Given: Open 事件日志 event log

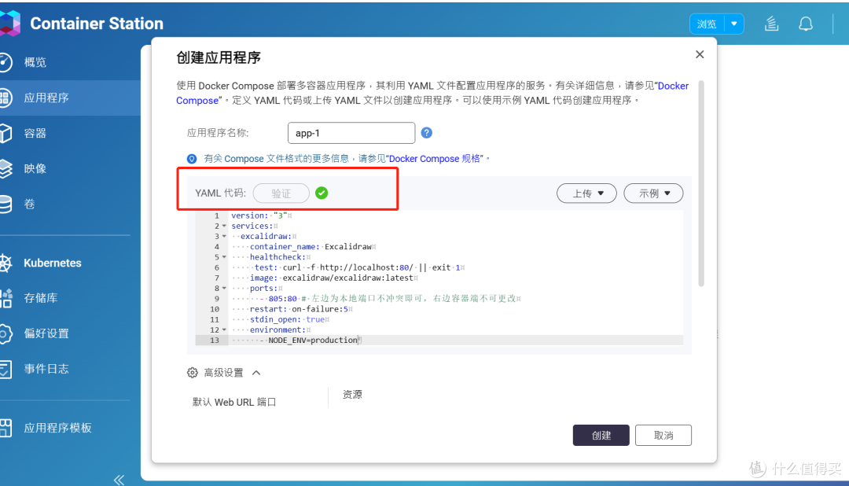Looking at the screenshot, I should pos(46,369).
